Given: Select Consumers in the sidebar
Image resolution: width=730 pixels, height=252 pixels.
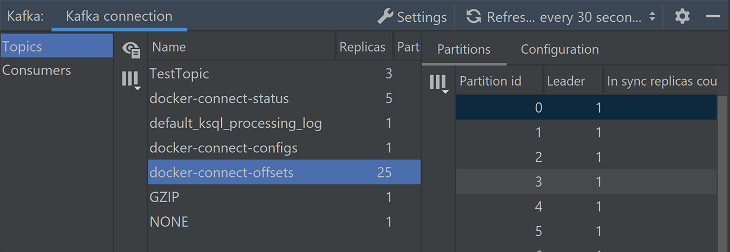Looking at the screenshot, I should [57, 71].
